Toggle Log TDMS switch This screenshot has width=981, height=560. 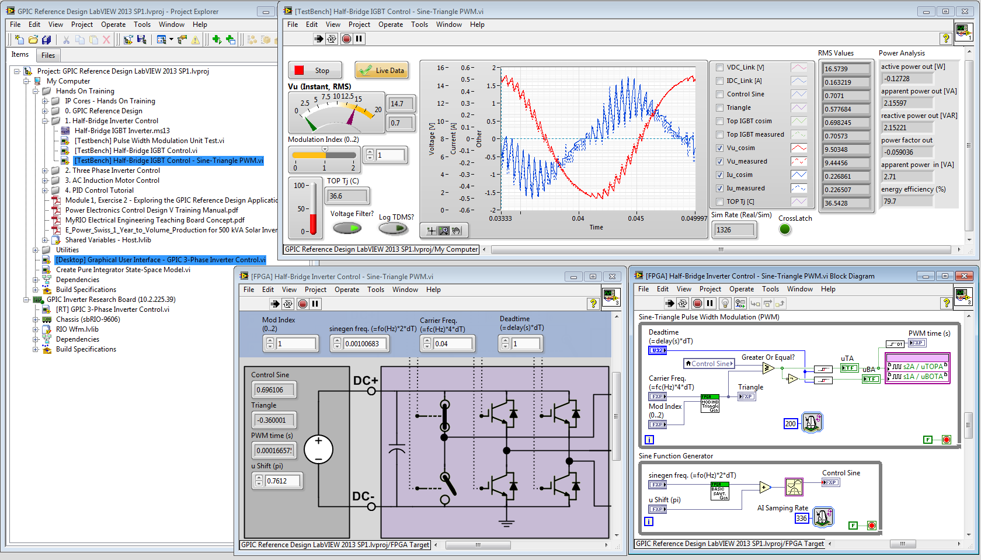(393, 228)
